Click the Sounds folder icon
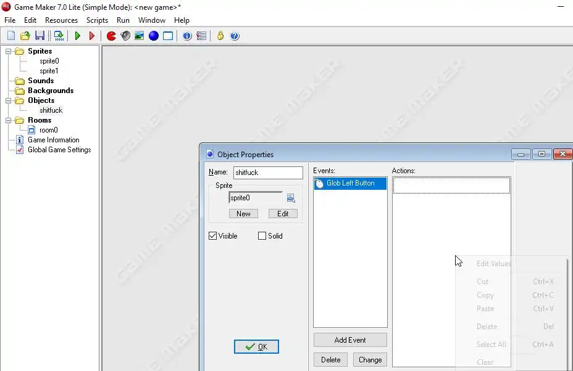Image resolution: width=573 pixels, height=371 pixels. coord(20,81)
